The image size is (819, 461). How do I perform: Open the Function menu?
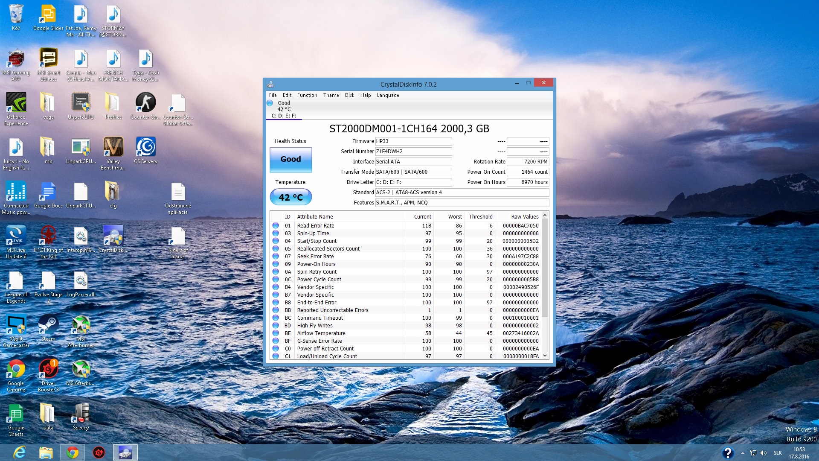(307, 95)
